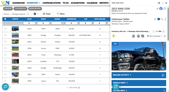This screenshot has width=169, height=92.
Task: Open Listing Info three-dot menu
Action: coord(164,90)
